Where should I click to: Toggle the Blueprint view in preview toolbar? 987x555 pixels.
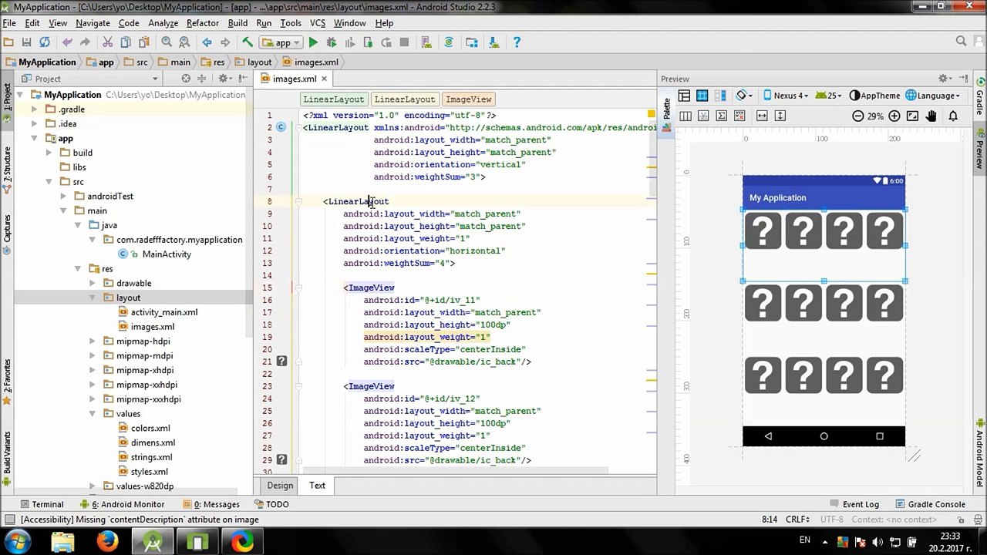(702, 96)
